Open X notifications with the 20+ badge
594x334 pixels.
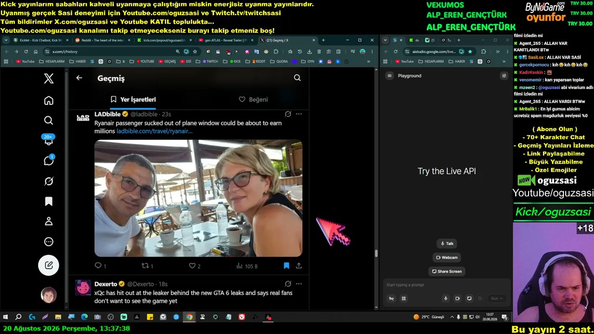49,140
